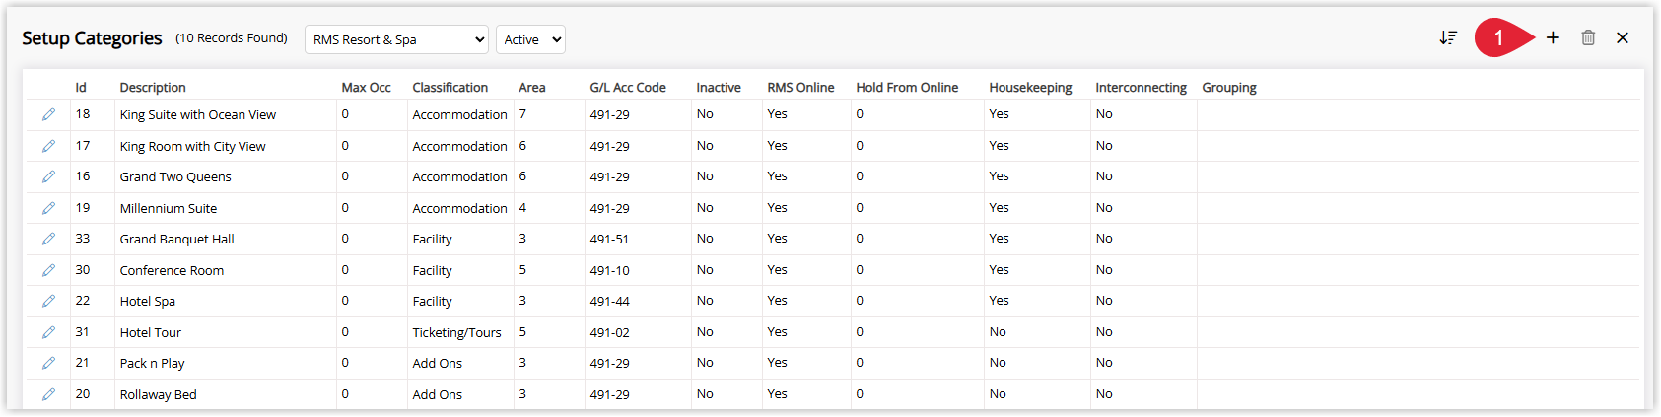This screenshot has width=1661, height=417.
Task: Click Setup Categories title
Action: (92, 38)
